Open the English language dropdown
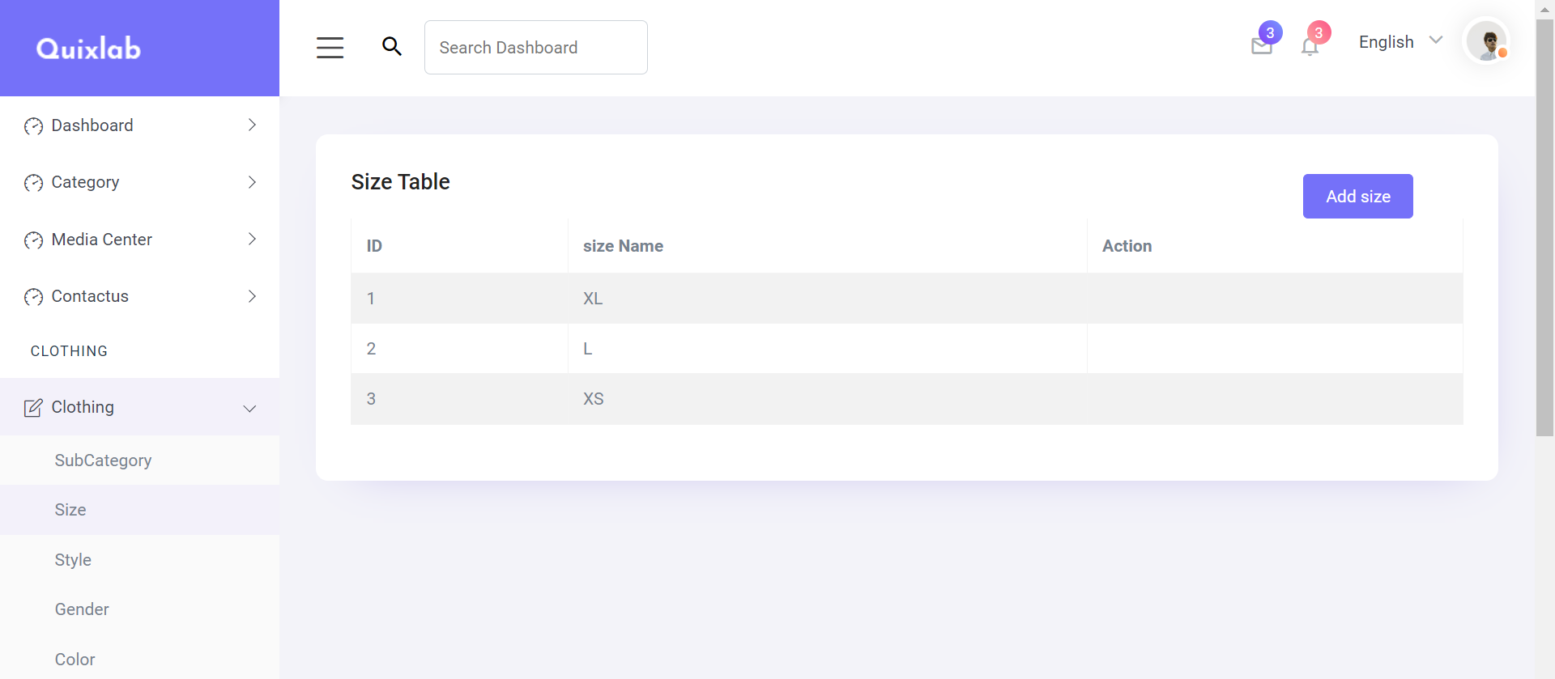The width and height of the screenshot is (1555, 679). coord(1400,42)
